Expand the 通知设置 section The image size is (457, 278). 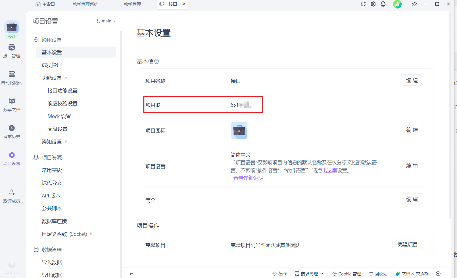[x=66, y=141]
